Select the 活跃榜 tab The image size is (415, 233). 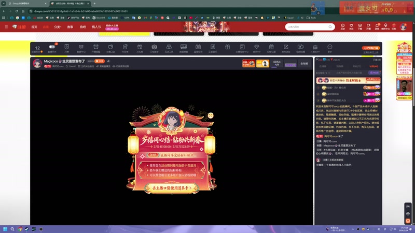[x=340, y=66]
